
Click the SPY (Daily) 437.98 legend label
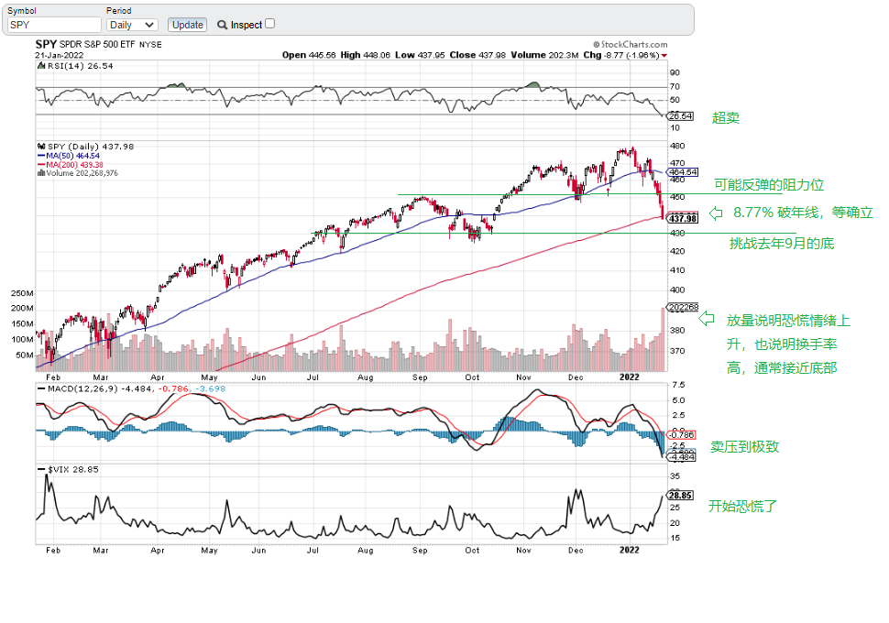[91, 147]
